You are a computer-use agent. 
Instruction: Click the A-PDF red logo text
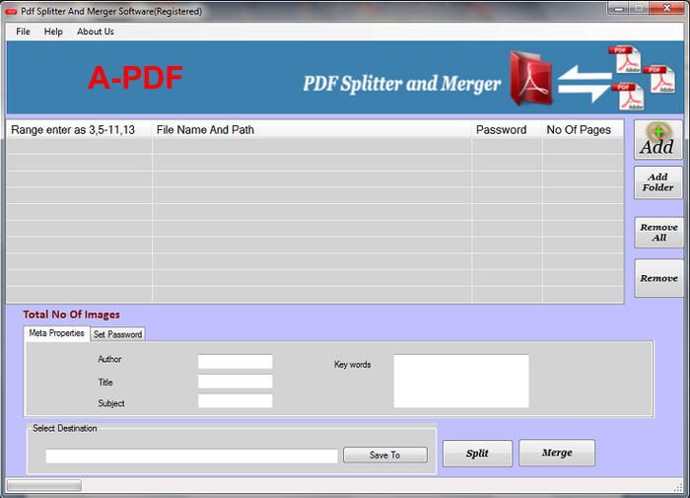[x=135, y=78]
